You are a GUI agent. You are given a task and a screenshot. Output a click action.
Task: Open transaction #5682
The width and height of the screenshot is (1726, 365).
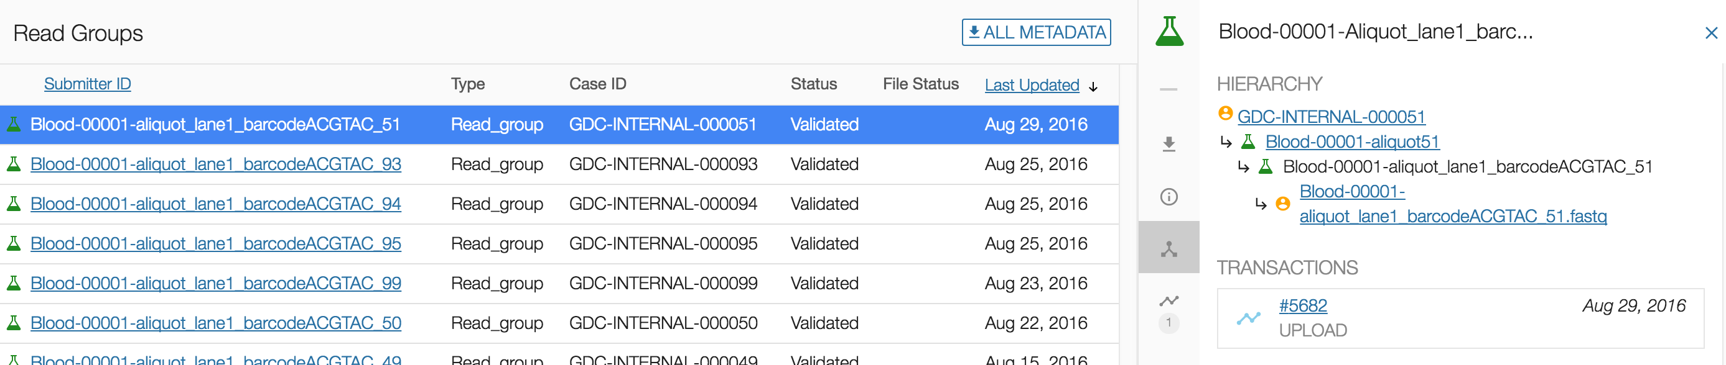click(1302, 305)
